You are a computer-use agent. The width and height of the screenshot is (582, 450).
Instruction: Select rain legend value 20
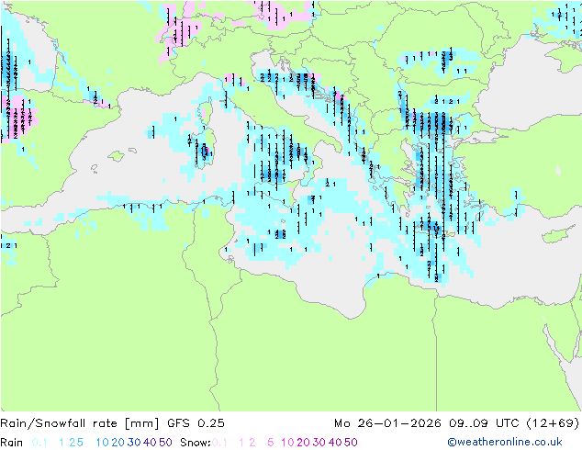[x=118, y=443]
